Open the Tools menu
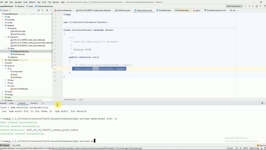The image size is (266, 150). 44,2
